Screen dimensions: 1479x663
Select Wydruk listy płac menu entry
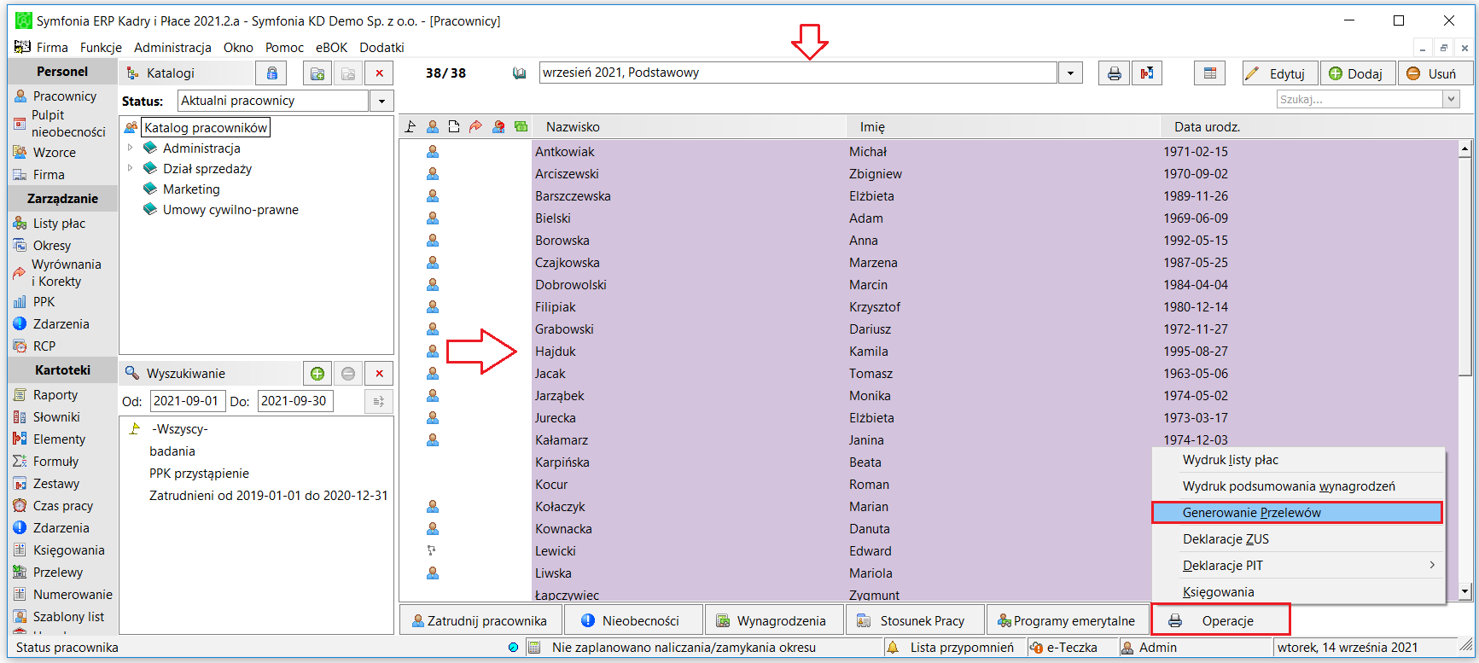tap(1297, 460)
